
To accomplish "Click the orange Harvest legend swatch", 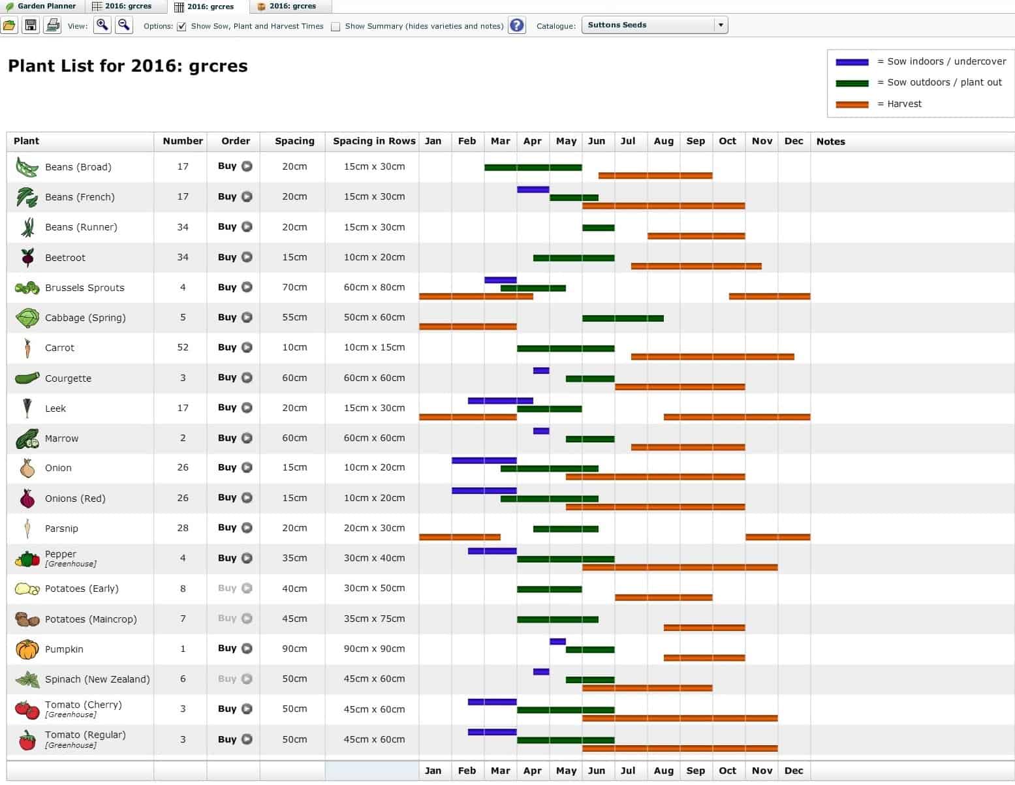I will (852, 104).
